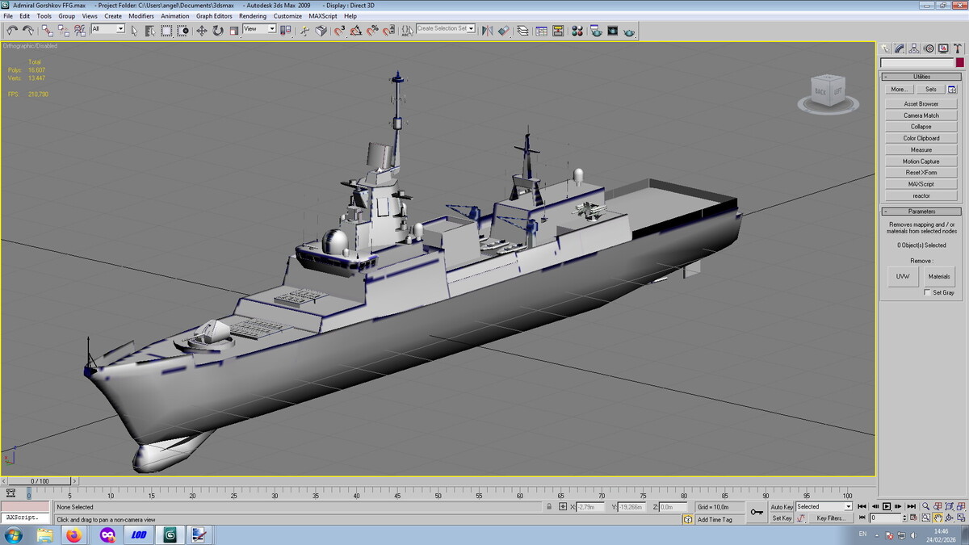Click the red object color swatch
The height and width of the screenshot is (545, 969).
coord(959,63)
